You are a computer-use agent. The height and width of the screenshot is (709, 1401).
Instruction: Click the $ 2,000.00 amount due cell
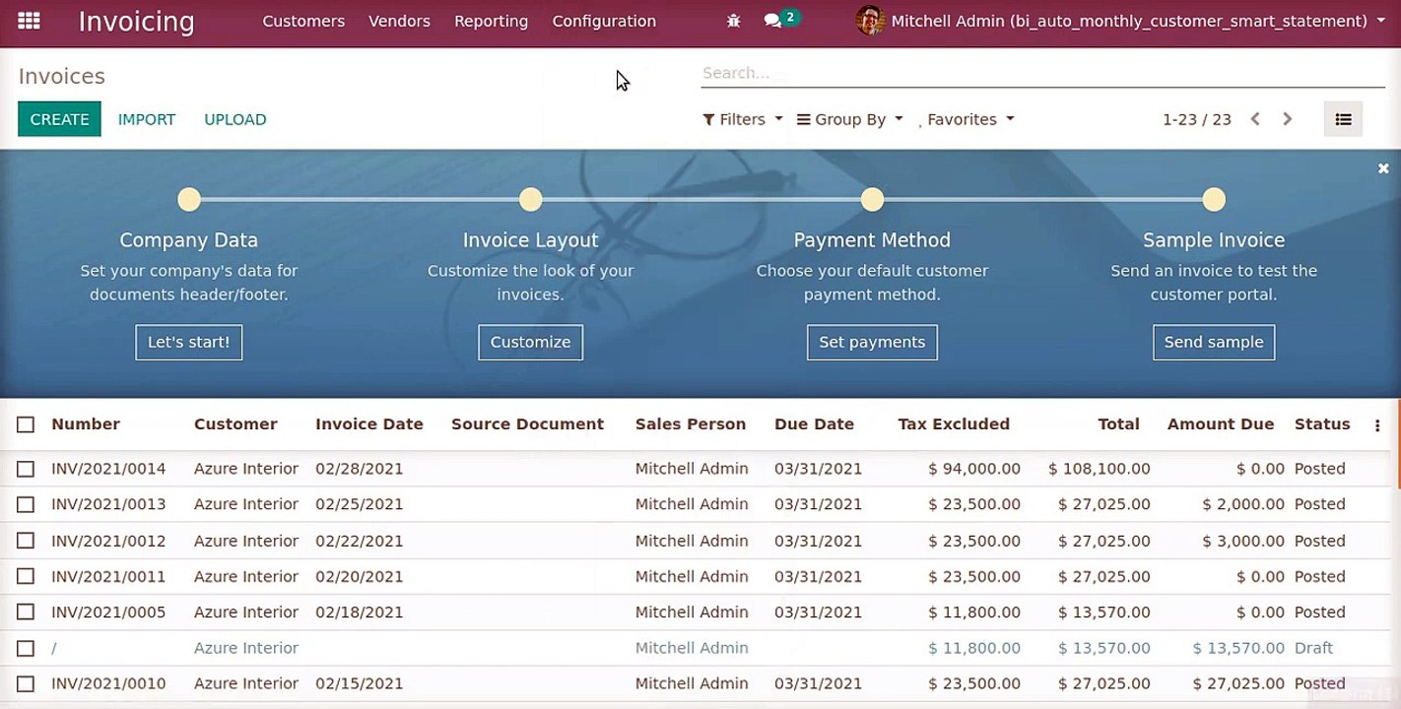1243,504
